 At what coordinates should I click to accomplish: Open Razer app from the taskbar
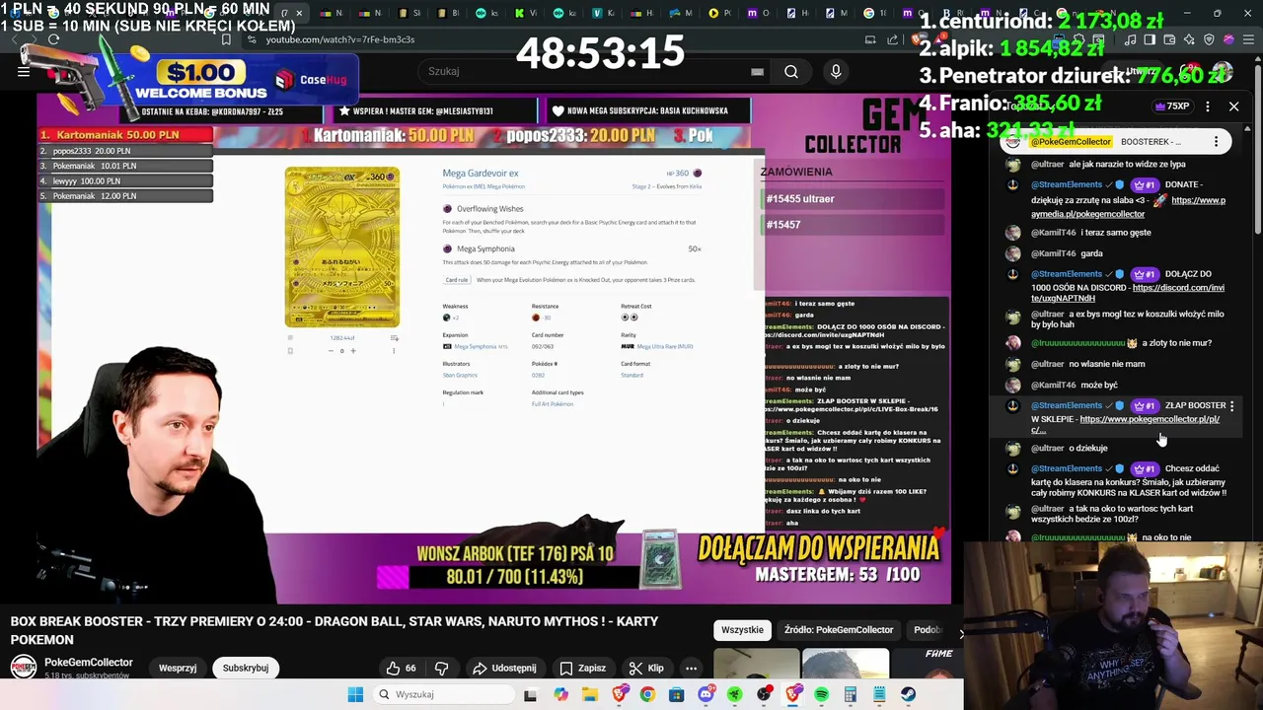(734, 694)
